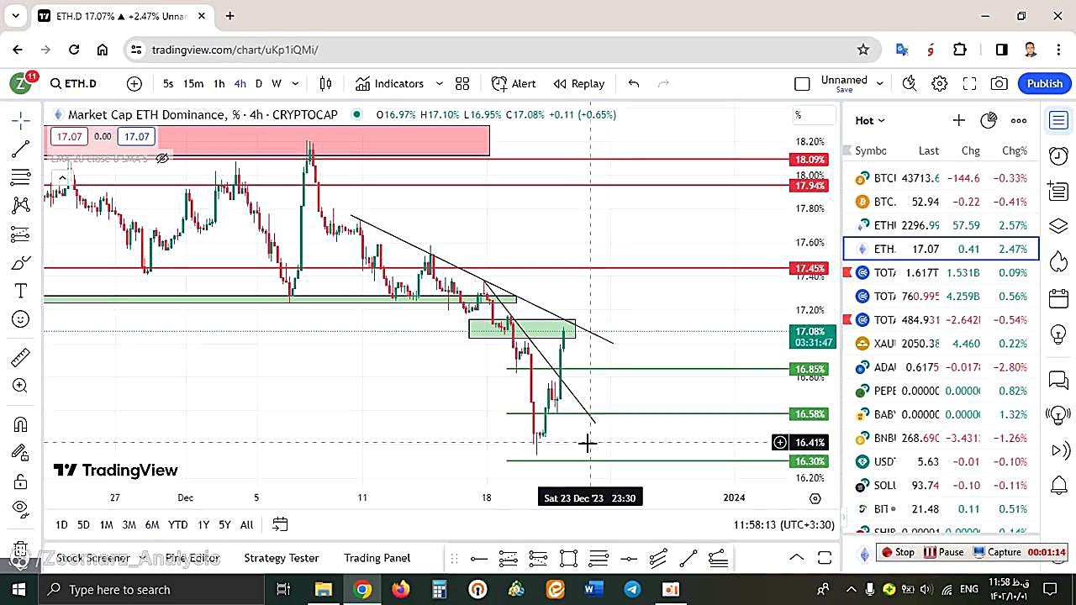Open the chat messages panel
Screen dimensions: 1076x605
click(x=1058, y=380)
